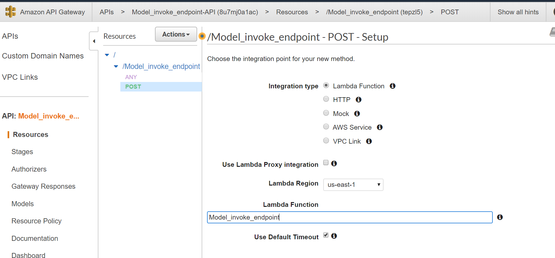Click in the Lambda Function text field

(x=350, y=217)
